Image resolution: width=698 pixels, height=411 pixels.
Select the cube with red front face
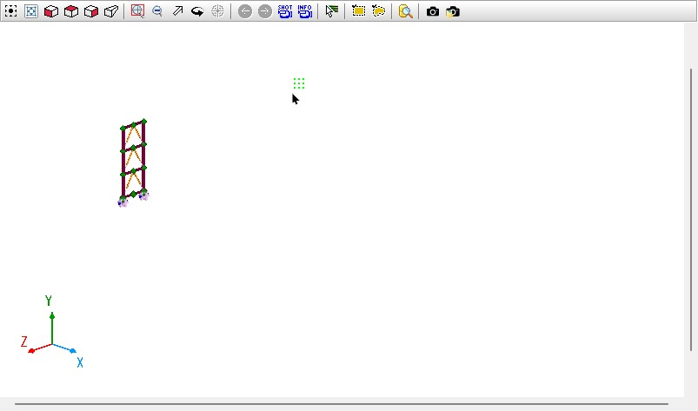tap(51, 11)
